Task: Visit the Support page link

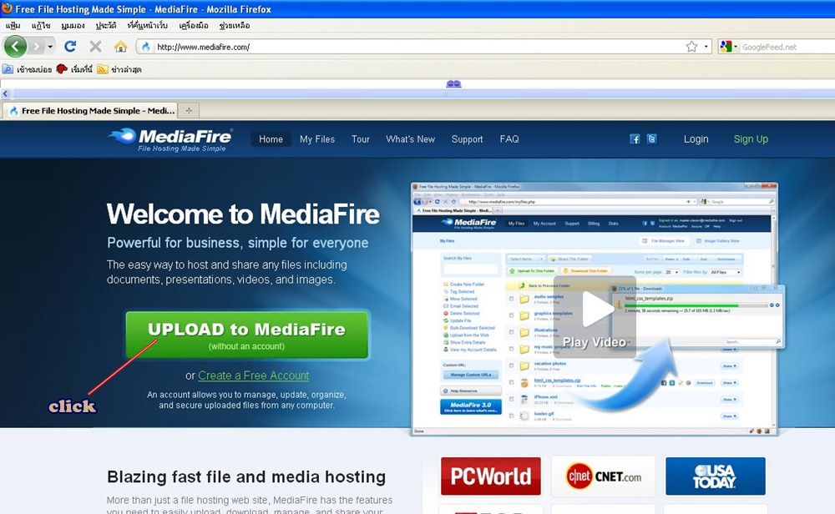Action: pos(467,139)
